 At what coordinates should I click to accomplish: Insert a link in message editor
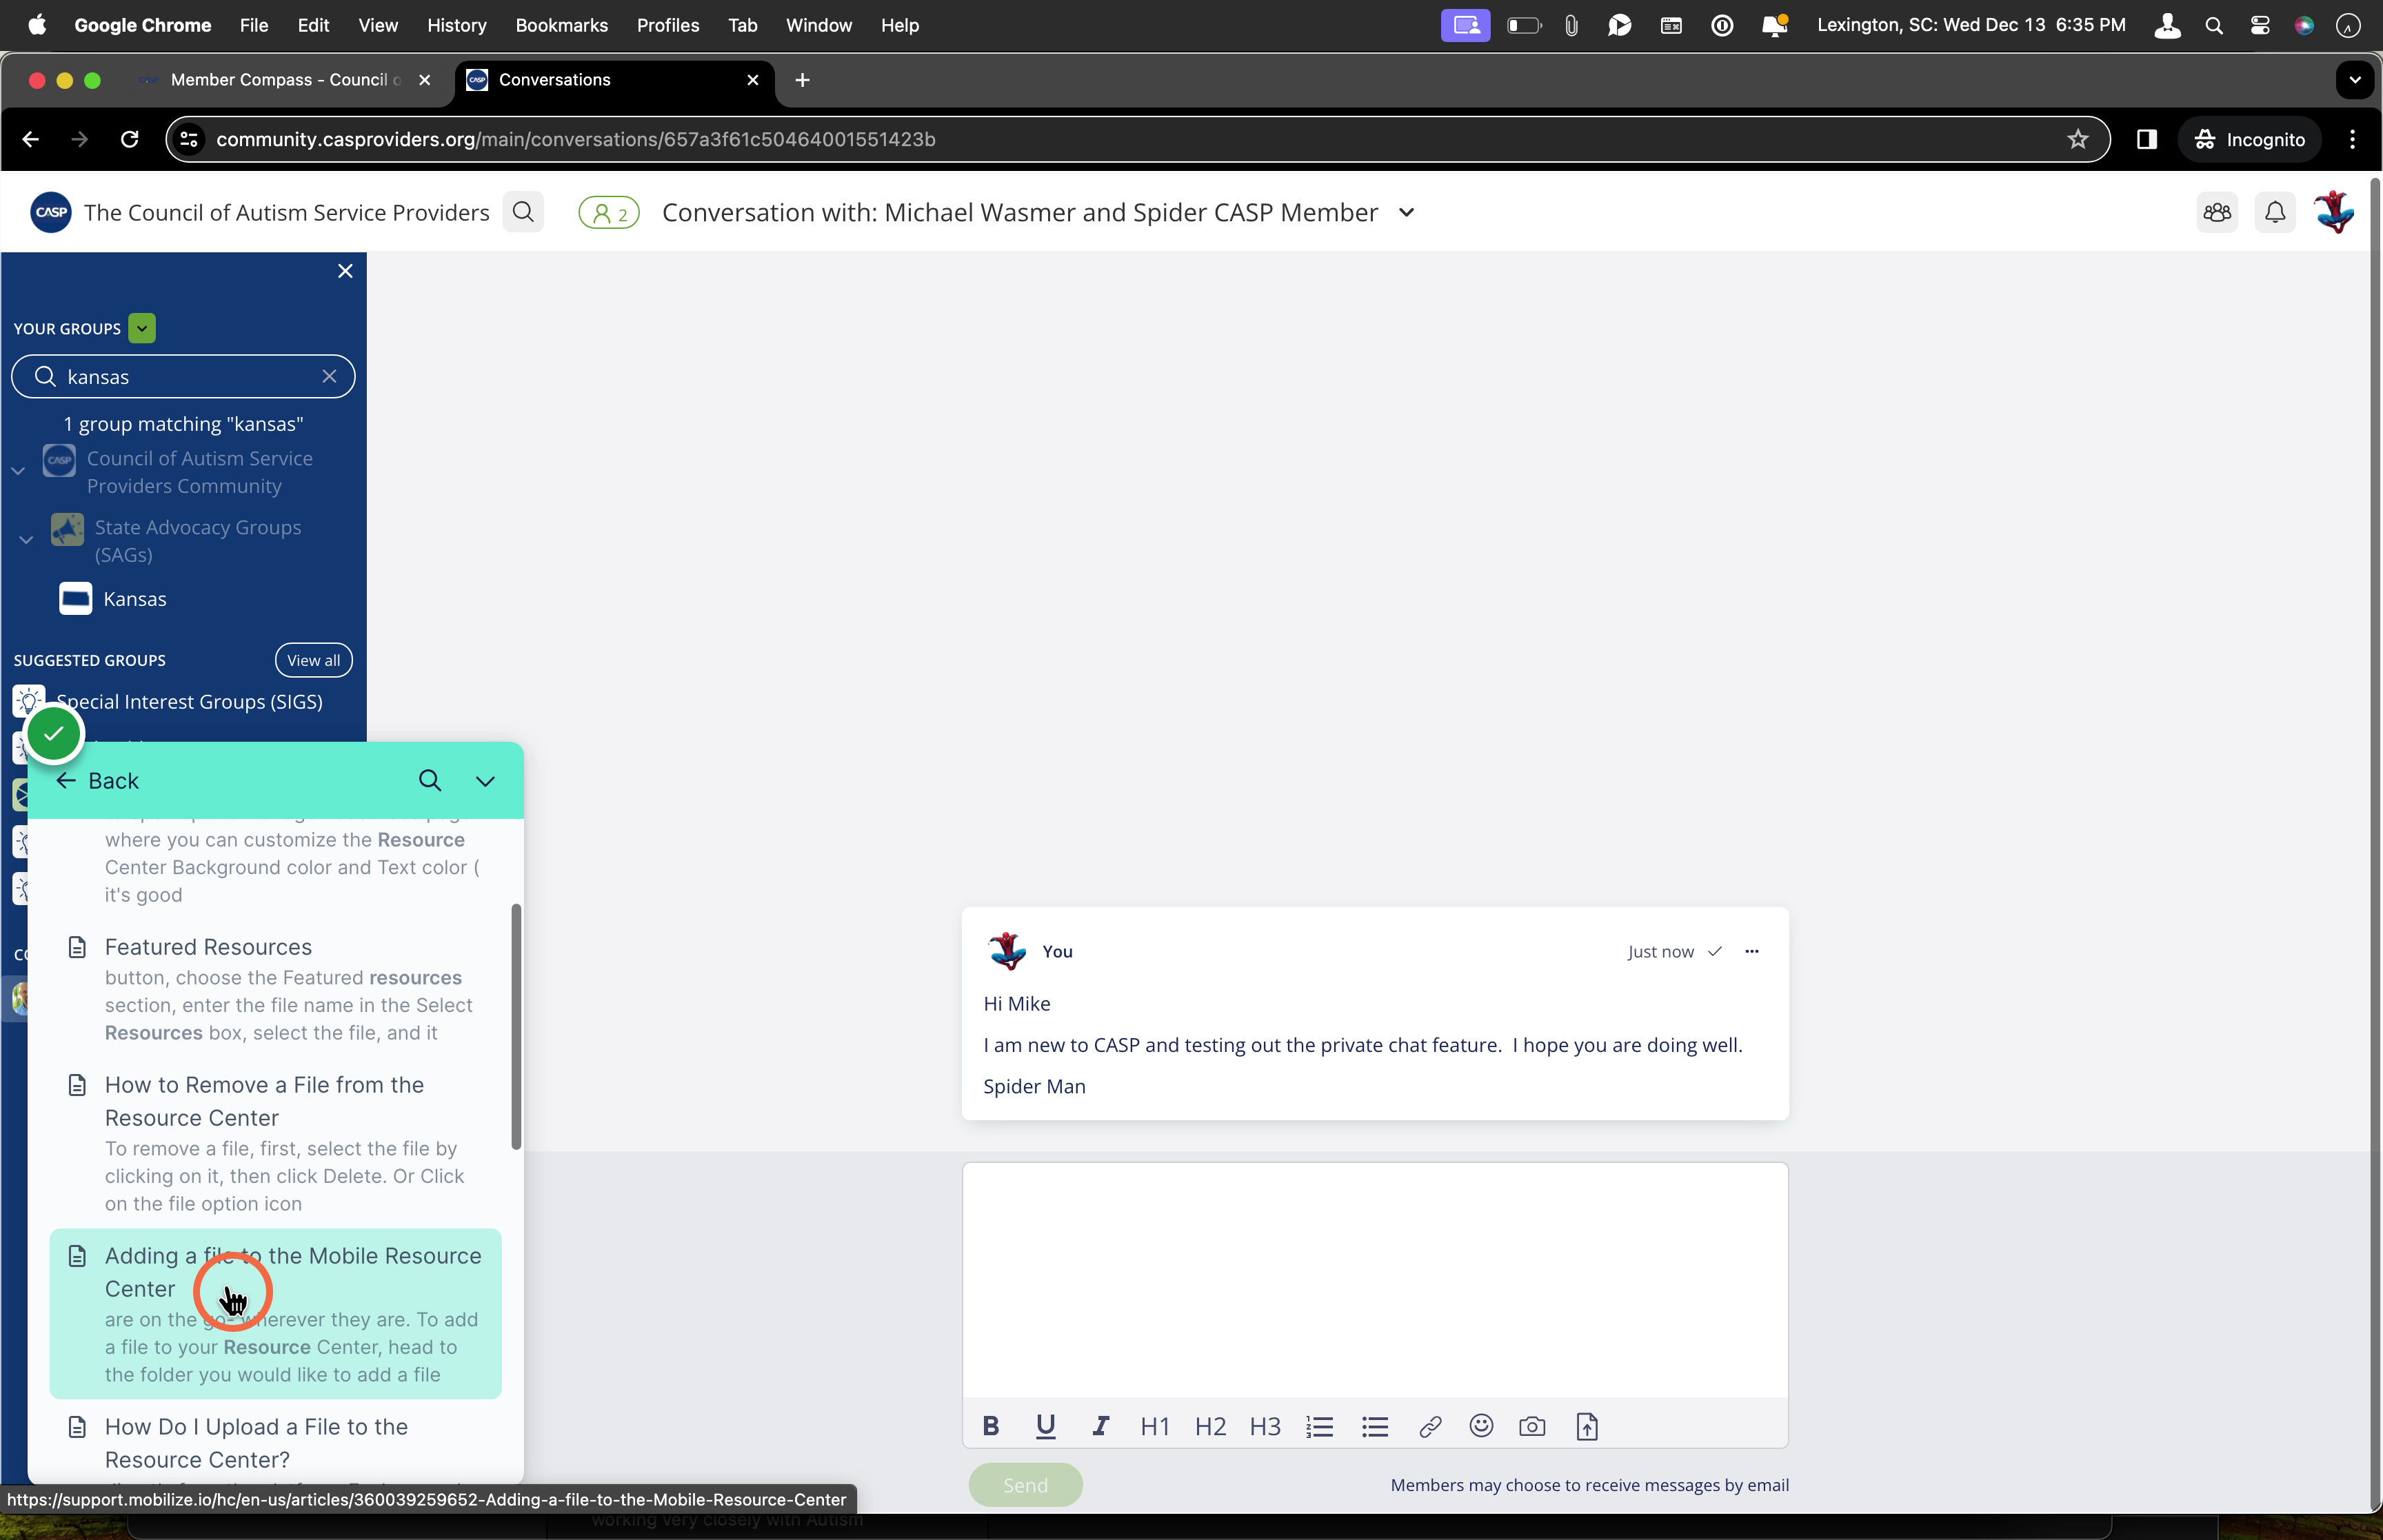[x=1430, y=1426]
